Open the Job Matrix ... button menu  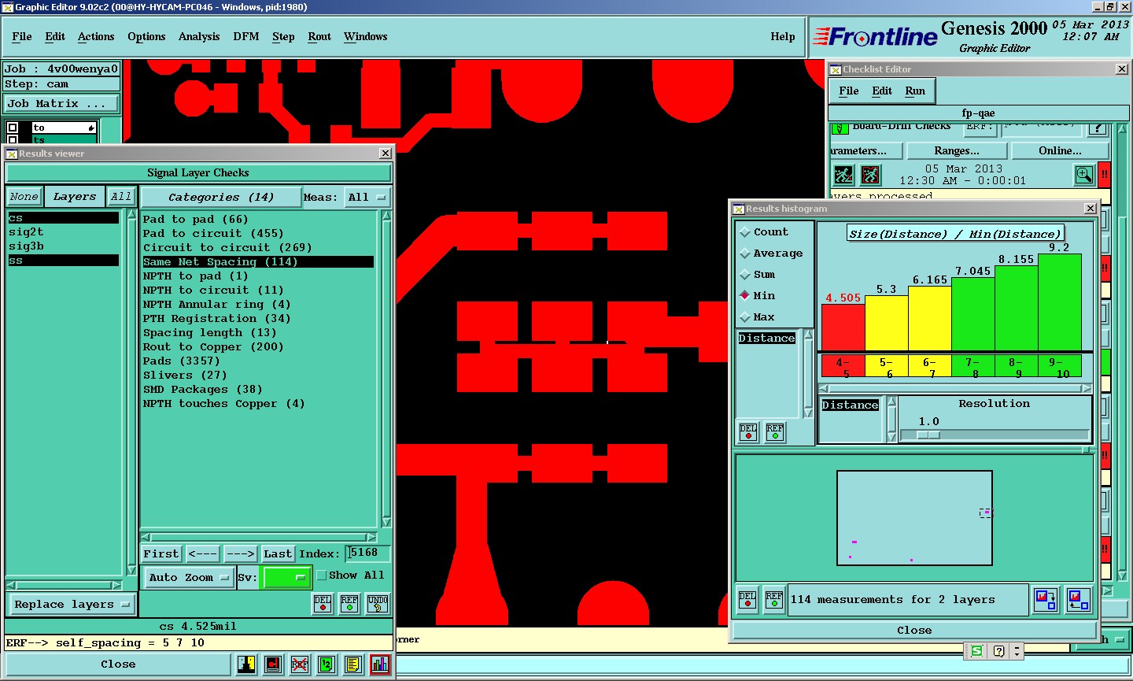click(62, 103)
